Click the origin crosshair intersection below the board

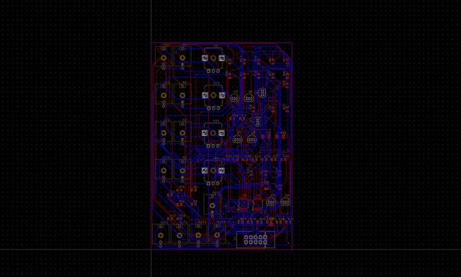point(151,250)
